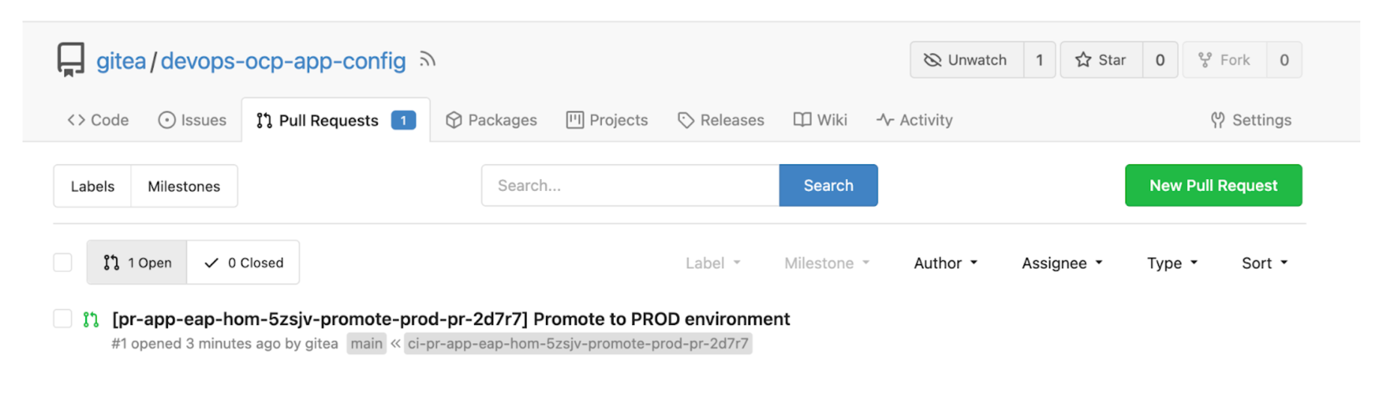Screen dimensions: 1393x403
Task: Check the Promote to PROD pull request checkbox
Action: point(63,319)
